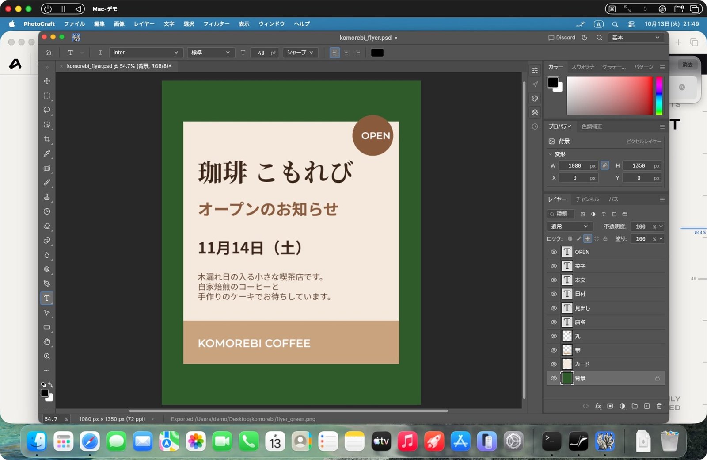Image resolution: width=707 pixels, height=460 pixels.
Task: Select the Brush tool
Action: 47,182
